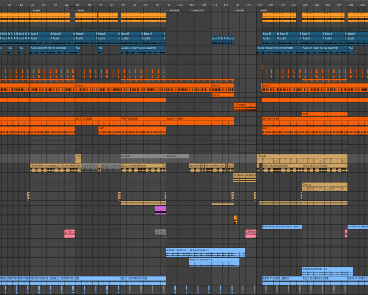Click the blue Bass clips under CHORDS 2
Image resolution: width=368 pixels, height=295 pixels.
(222, 40)
